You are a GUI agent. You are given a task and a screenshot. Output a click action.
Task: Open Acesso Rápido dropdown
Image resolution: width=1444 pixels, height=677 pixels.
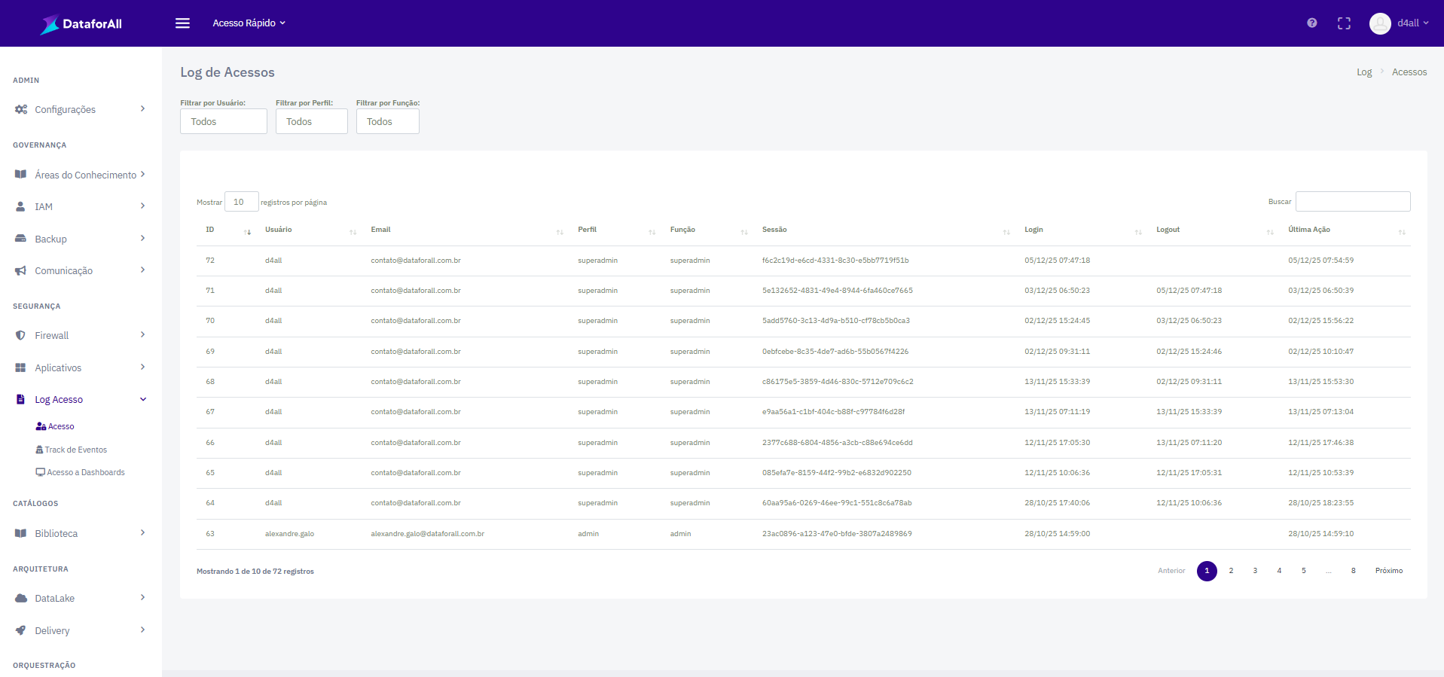(x=249, y=23)
